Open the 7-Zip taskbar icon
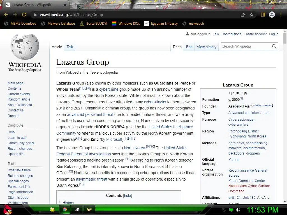 tap(77, 209)
